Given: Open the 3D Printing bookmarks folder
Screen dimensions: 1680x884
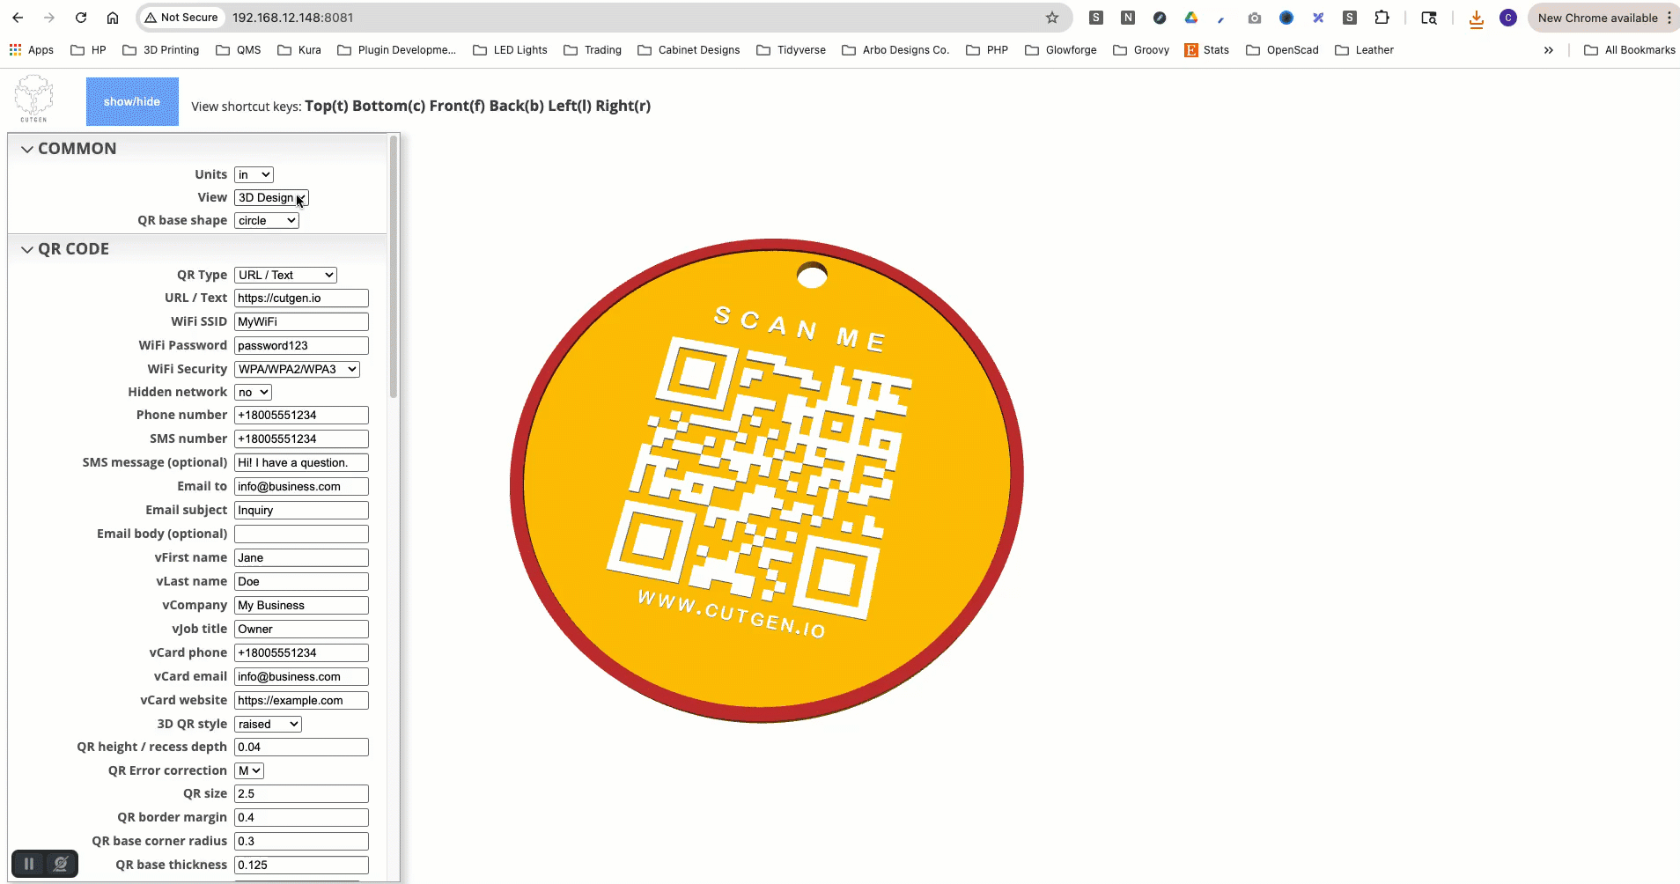Looking at the screenshot, I should pos(161,50).
